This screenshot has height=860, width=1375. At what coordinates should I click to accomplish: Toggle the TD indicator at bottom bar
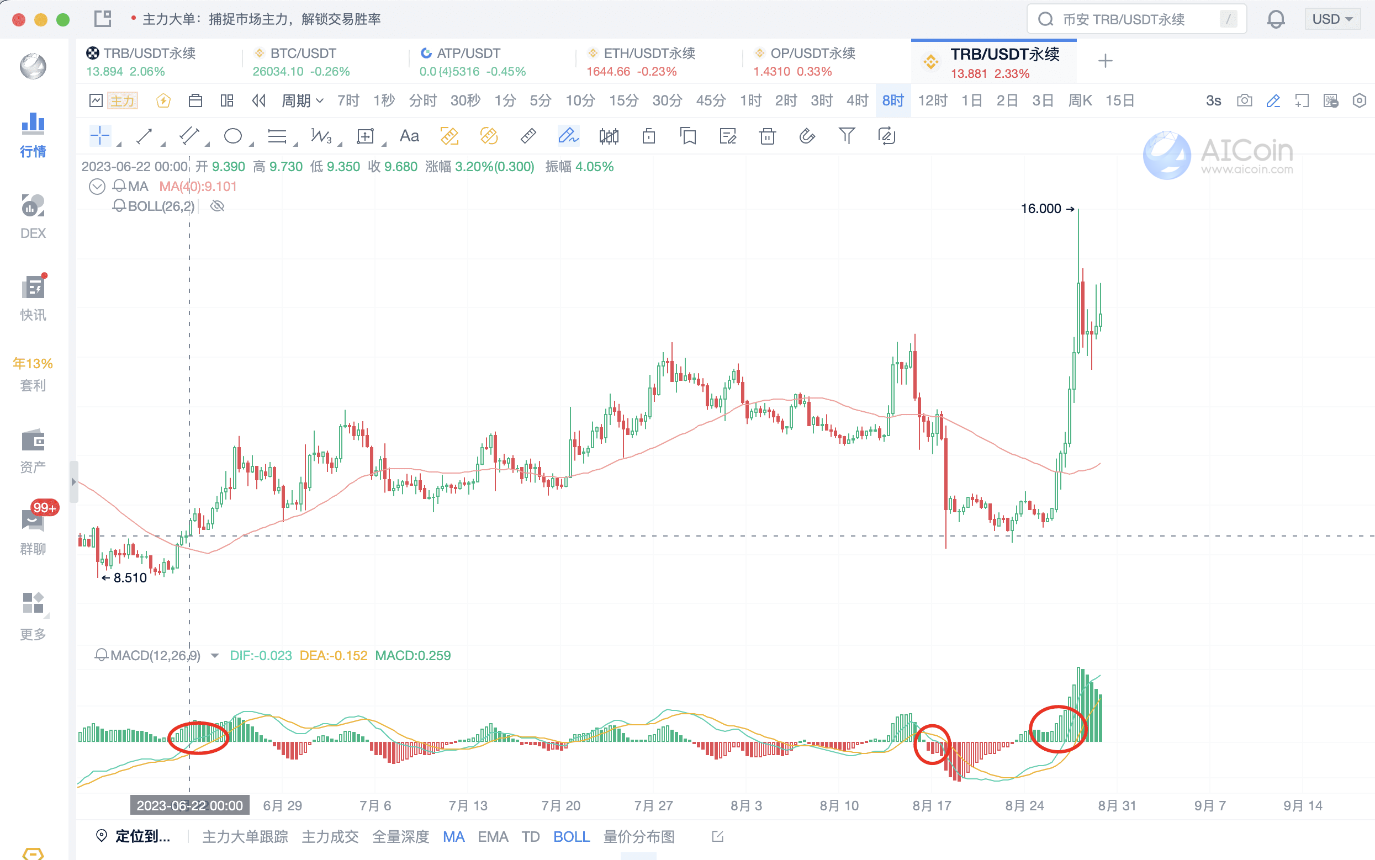pos(530,837)
